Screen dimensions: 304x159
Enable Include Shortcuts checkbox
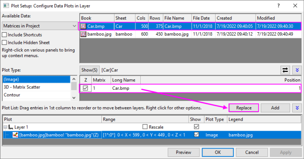4,35
